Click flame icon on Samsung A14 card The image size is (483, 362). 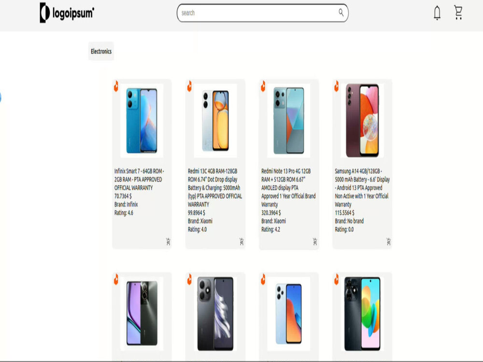click(x=336, y=86)
